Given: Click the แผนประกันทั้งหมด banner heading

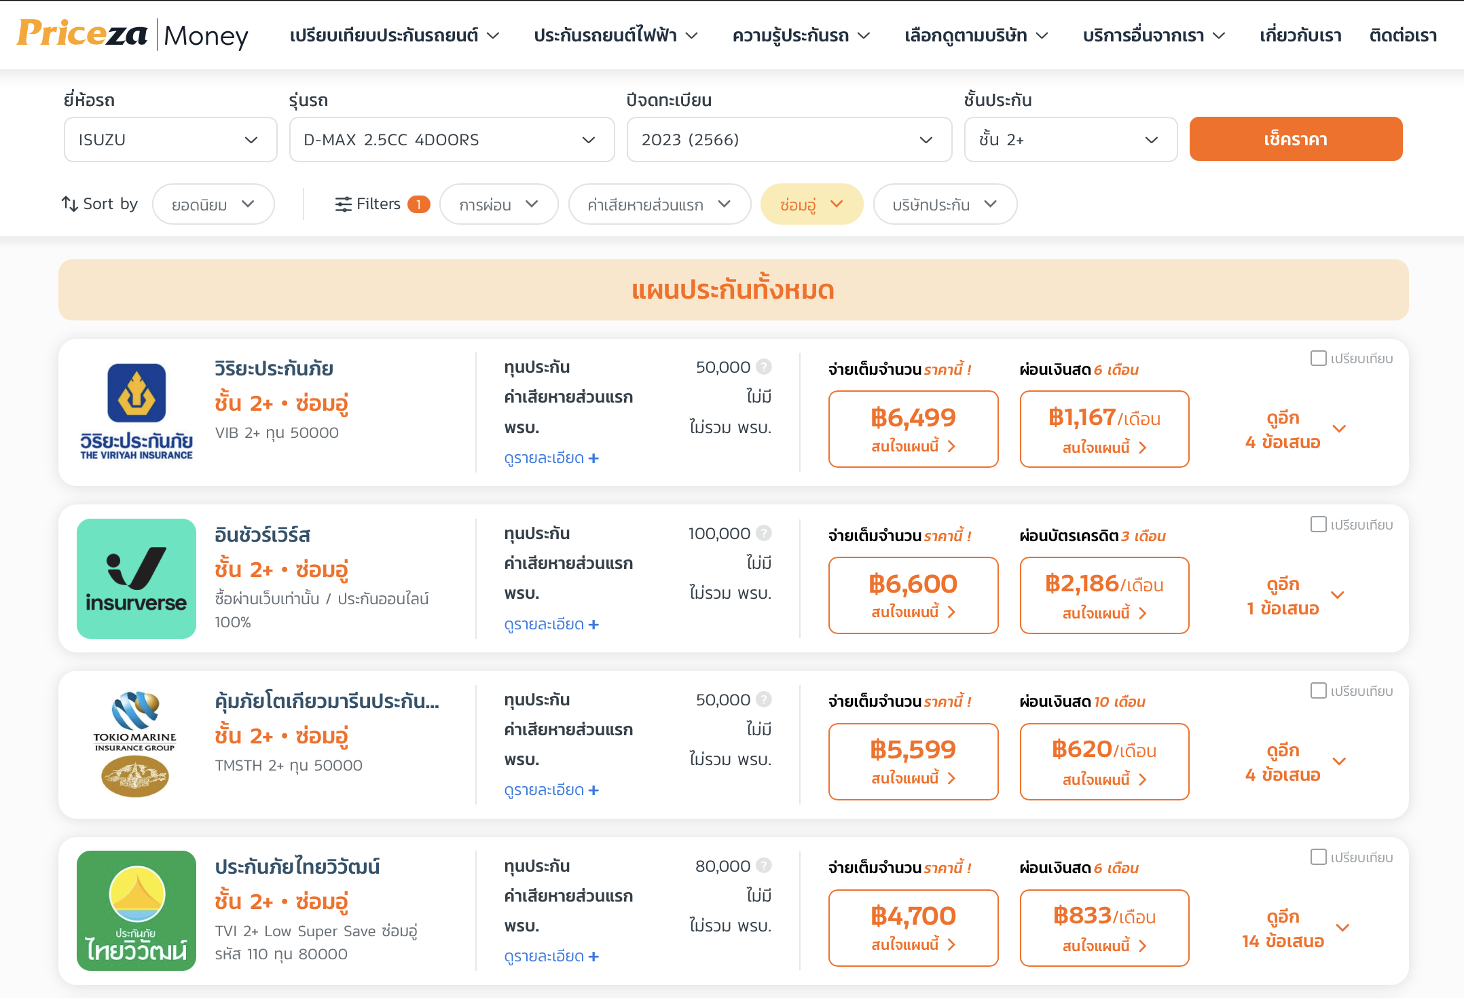Looking at the screenshot, I should [x=733, y=290].
